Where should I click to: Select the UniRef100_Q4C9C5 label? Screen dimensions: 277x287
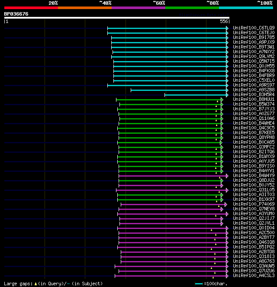pyautogui.click(x=254, y=128)
